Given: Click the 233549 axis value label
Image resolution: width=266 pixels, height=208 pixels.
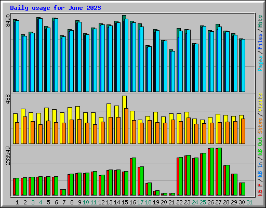Looking at the screenshot, I should pyautogui.click(x=8, y=155).
